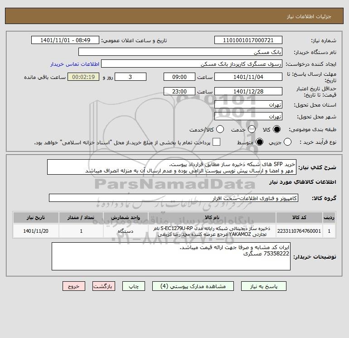
Task: Click the delivery city field تهران
Action: coord(248,116)
